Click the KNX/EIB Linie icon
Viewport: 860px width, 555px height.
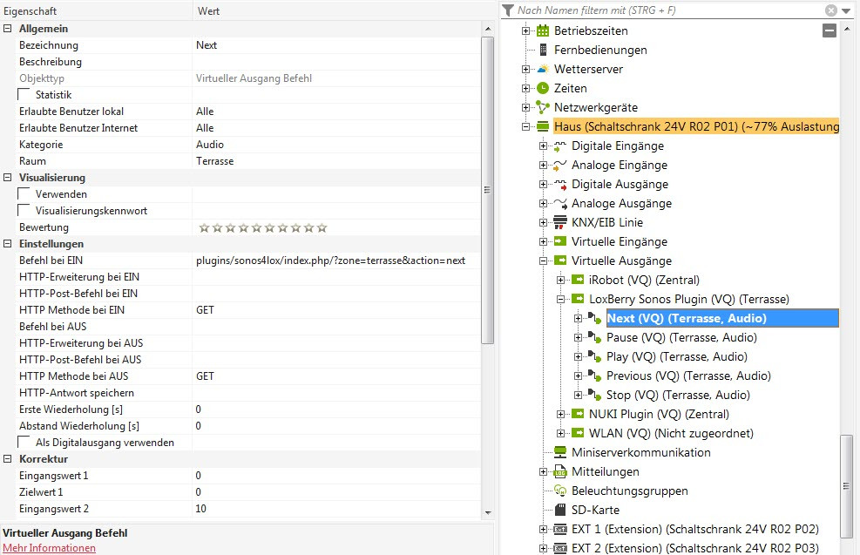pos(560,222)
